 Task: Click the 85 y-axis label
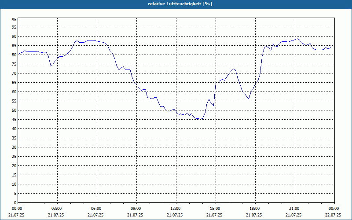(x=14, y=46)
